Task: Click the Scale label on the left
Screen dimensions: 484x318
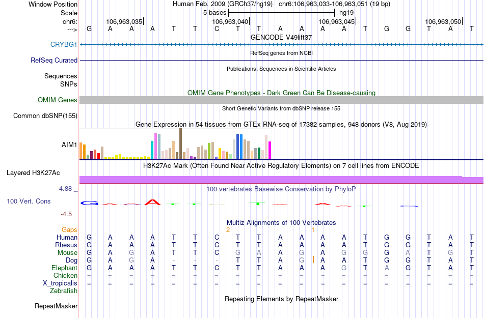Action: (69, 13)
